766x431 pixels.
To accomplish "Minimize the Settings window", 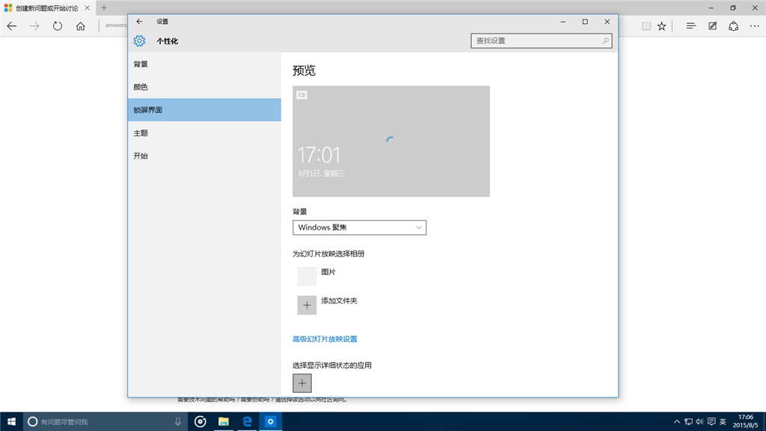I will click(563, 22).
